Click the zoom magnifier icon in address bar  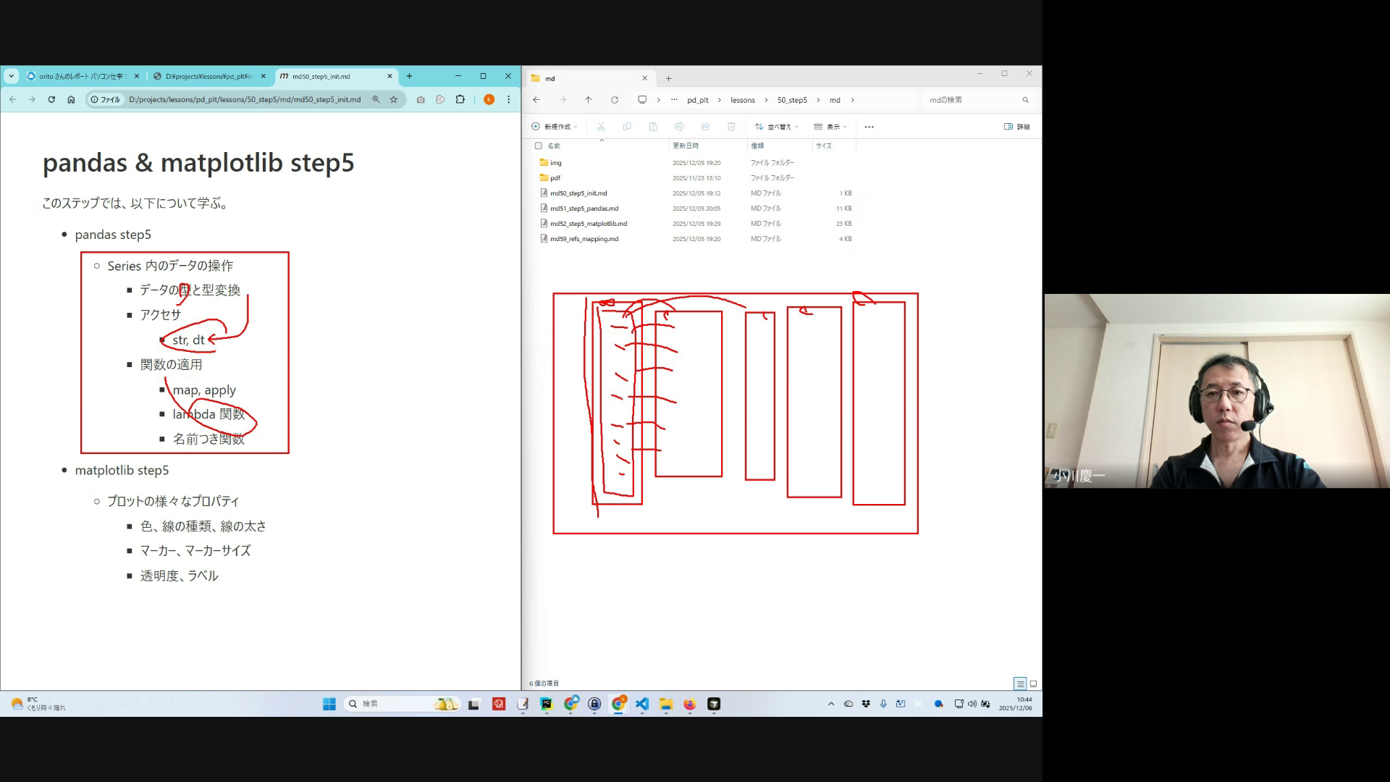376,99
